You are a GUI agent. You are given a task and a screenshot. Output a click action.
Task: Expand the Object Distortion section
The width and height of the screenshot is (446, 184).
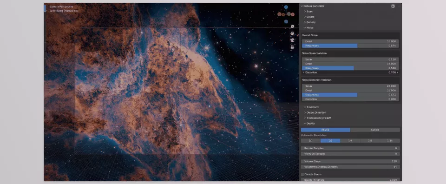point(305,112)
